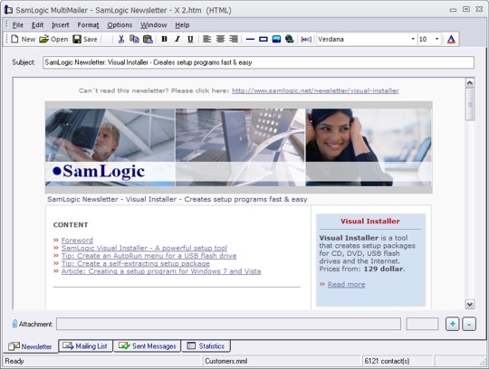Viewport: 489px width, 369px height.
Task: Add an attachment with the plus button
Action: 452,324
